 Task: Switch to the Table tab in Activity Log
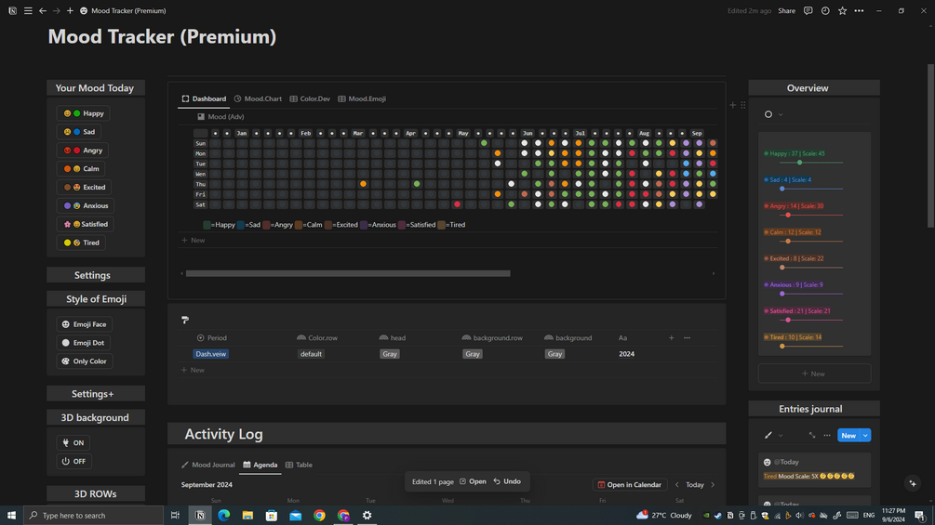[299, 465]
